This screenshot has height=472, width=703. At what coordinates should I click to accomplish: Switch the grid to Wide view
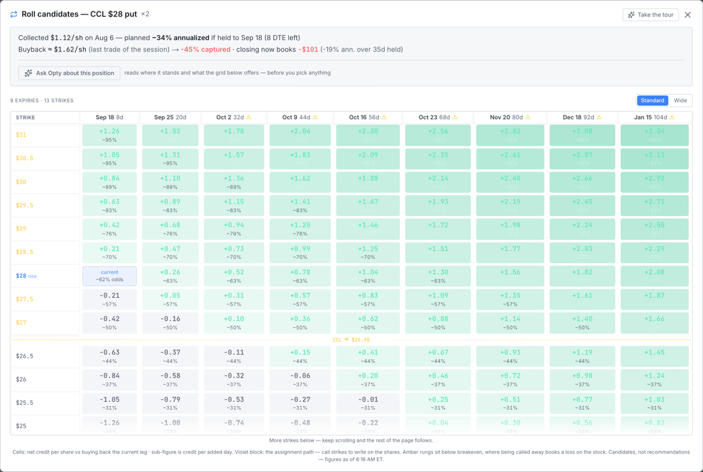click(680, 100)
